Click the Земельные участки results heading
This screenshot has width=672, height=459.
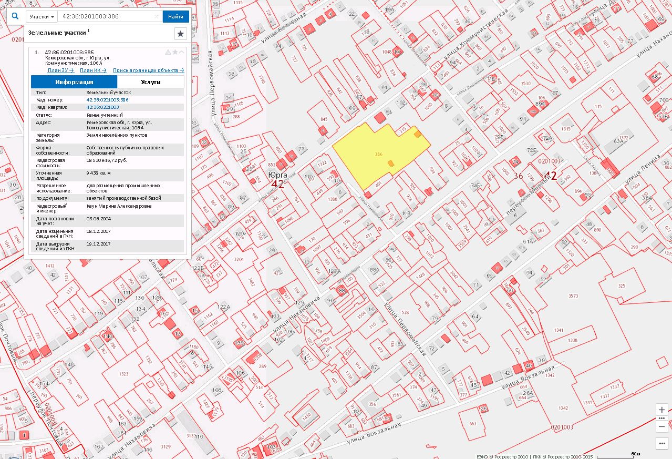57,33
